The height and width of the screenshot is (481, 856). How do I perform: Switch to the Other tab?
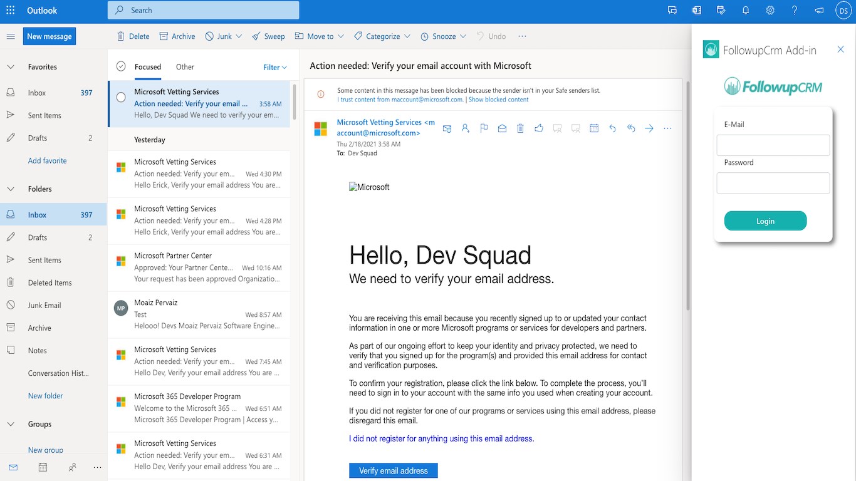185,67
